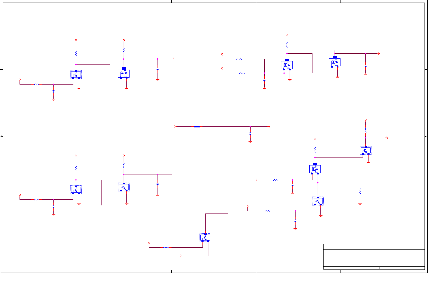433x306 pixels.
Task: Click the capacitor on the ferrite bead's net
Action: (x=250, y=134)
